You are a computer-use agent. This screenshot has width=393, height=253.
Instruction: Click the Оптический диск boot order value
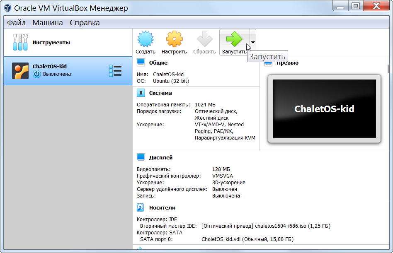216,111
